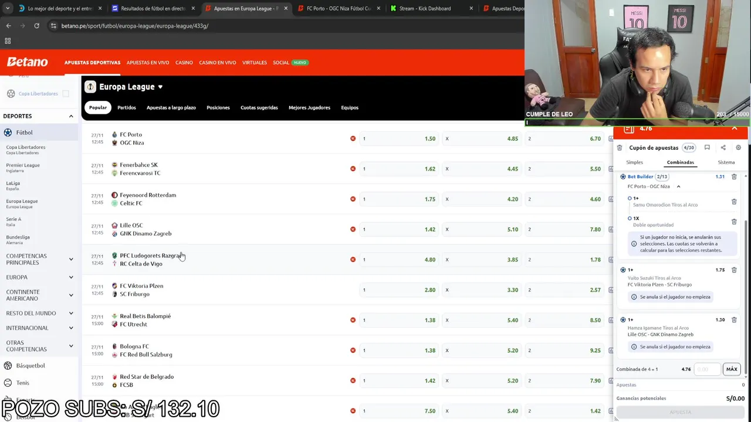Open Casino en vivo section
751x422 pixels.
217,63
